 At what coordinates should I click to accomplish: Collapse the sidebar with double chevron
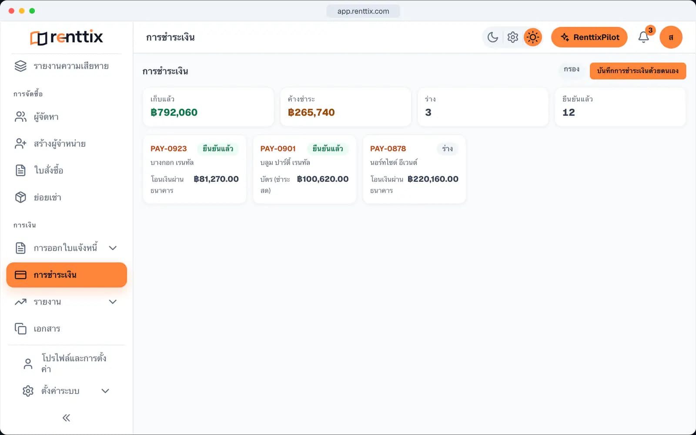66,418
